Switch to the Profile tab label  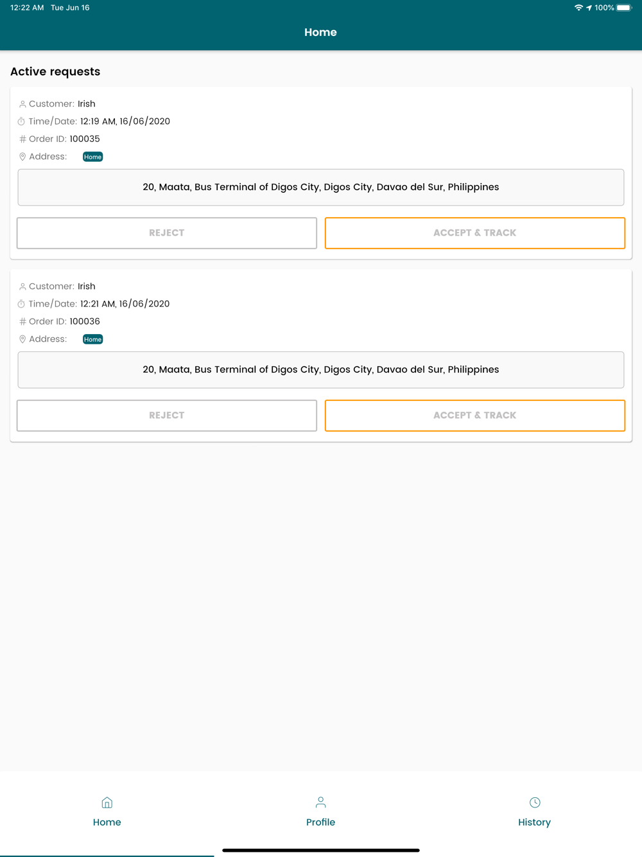point(320,822)
